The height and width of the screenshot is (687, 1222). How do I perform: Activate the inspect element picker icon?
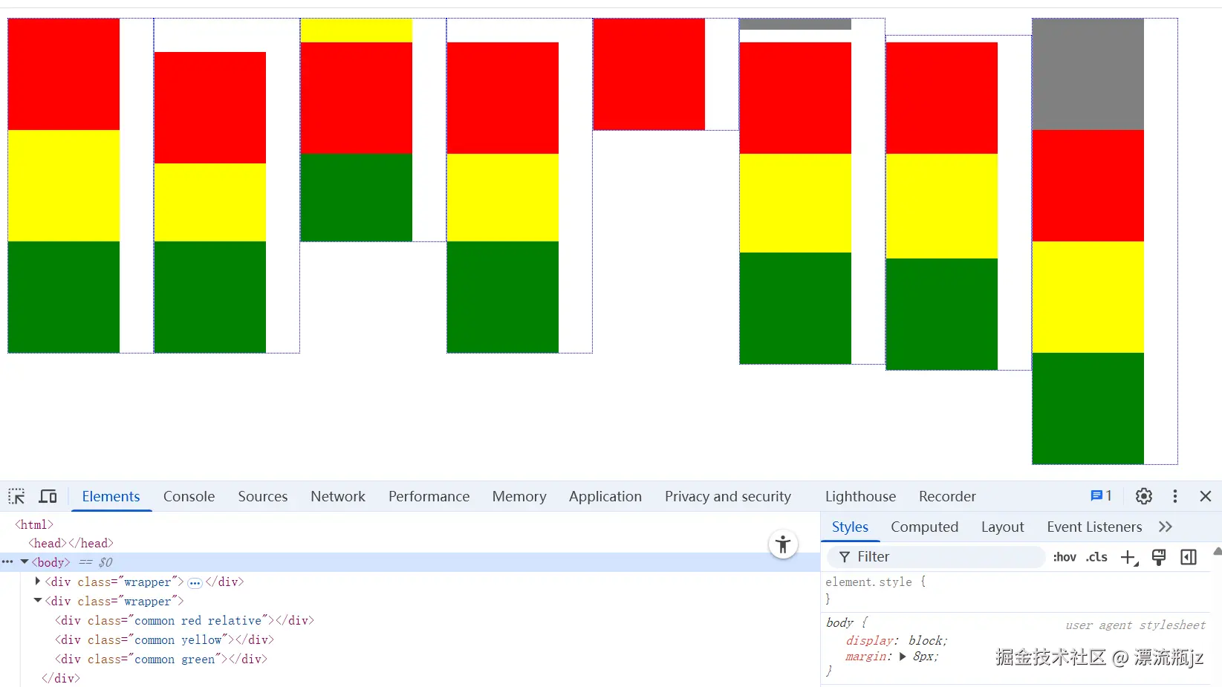(16, 496)
